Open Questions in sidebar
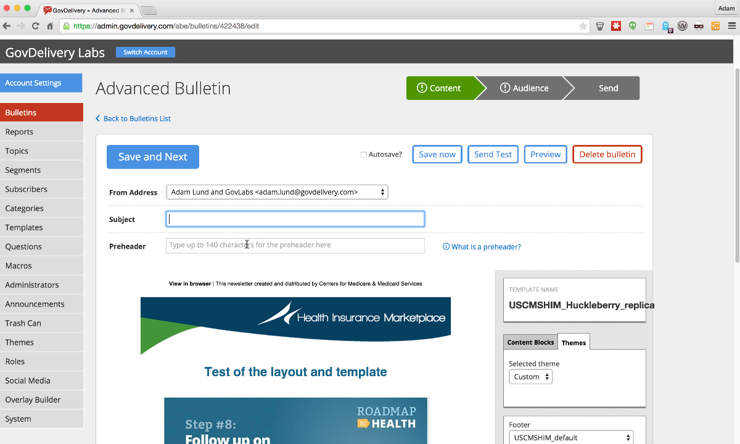Screen dimensions: 740x444 click(41, 246)
